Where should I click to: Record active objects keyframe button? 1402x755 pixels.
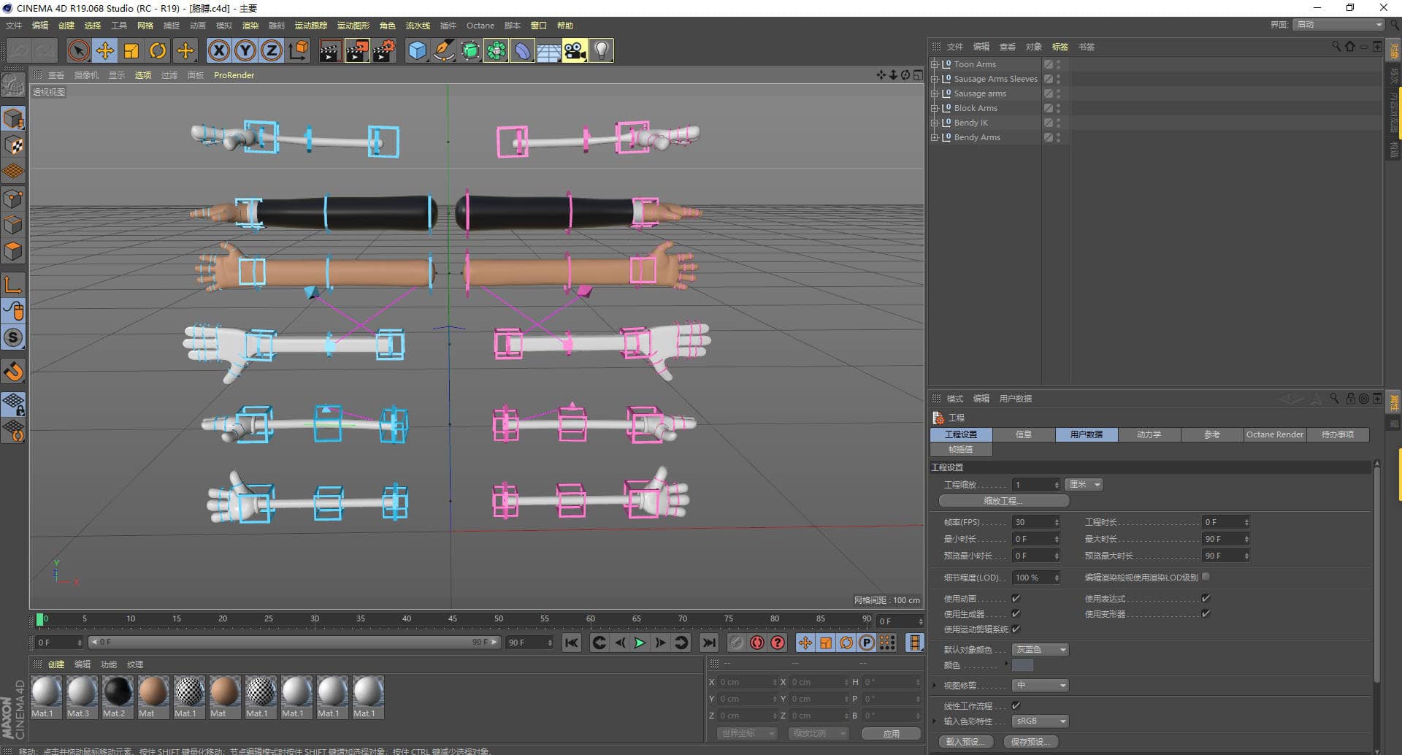pos(737,643)
